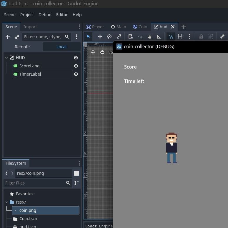Open the Project menu

click(x=27, y=15)
